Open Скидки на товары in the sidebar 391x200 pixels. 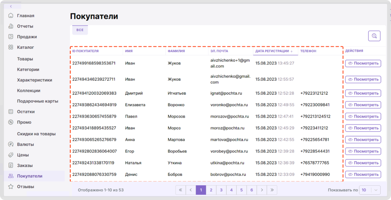[36, 134]
